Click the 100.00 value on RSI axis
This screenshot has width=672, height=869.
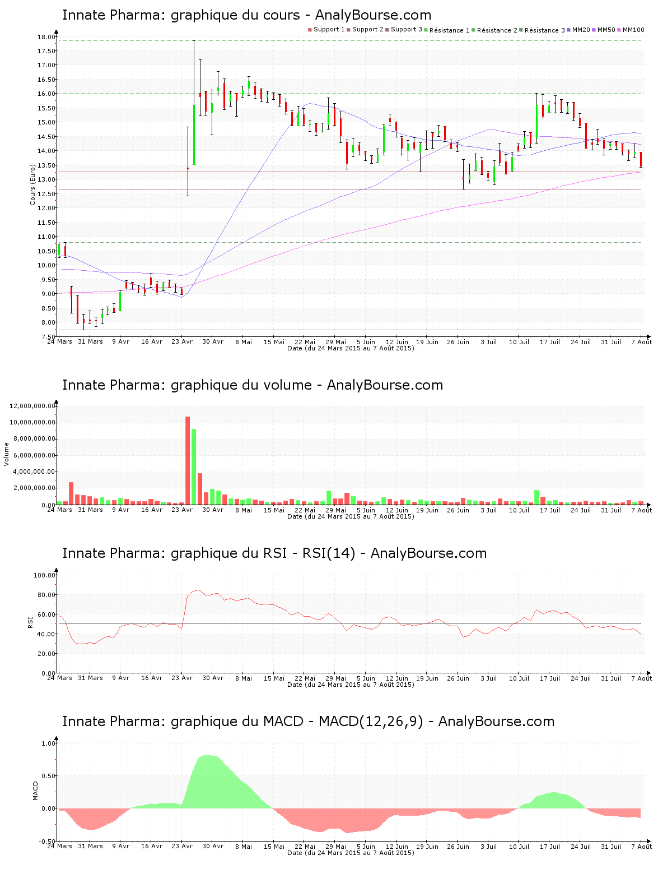click(45, 575)
